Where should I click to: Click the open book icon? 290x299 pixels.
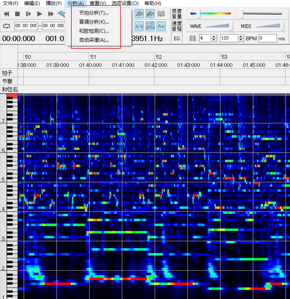(x=161, y=14)
